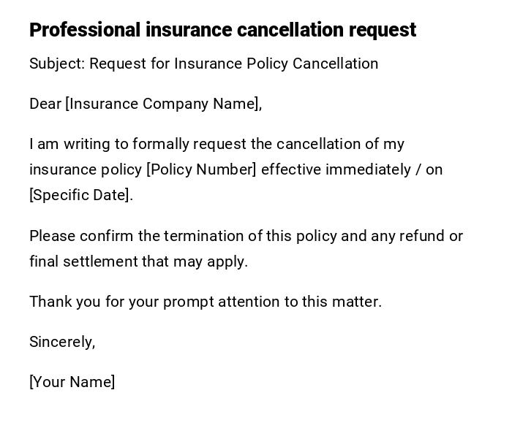Screen dimensions: 512x428
Task: Click the phrase 'final settlement that may apply.'
Action: (138, 261)
